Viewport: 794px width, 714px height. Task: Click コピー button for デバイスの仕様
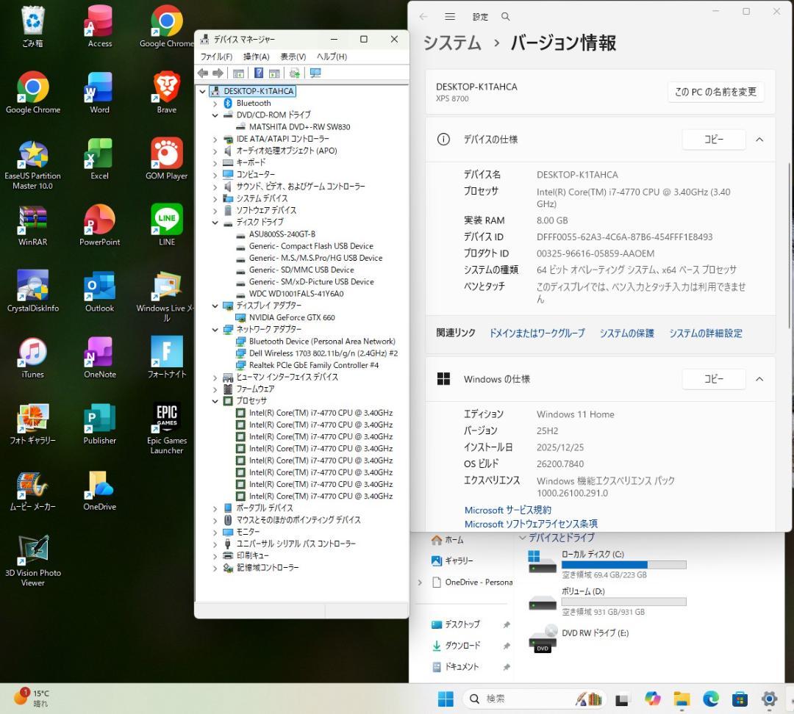pyautogui.click(x=714, y=140)
